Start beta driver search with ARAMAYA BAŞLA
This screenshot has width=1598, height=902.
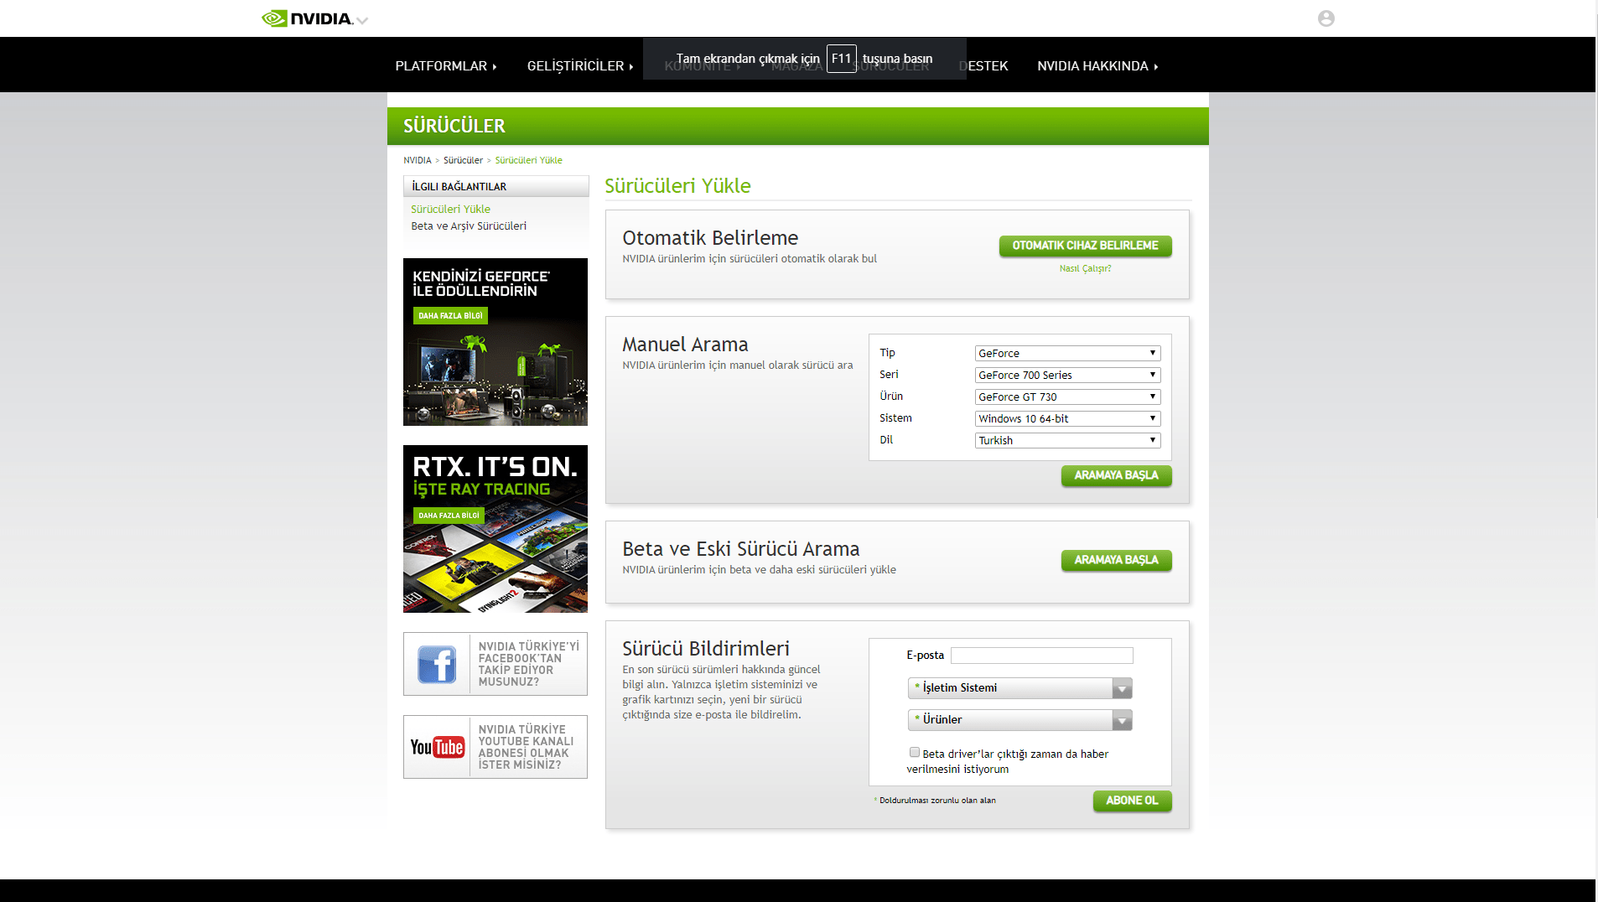tap(1116, 560)
